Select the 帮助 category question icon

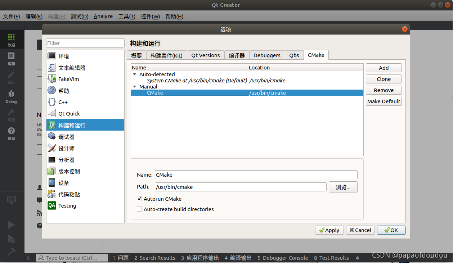[x=52, y=91]
